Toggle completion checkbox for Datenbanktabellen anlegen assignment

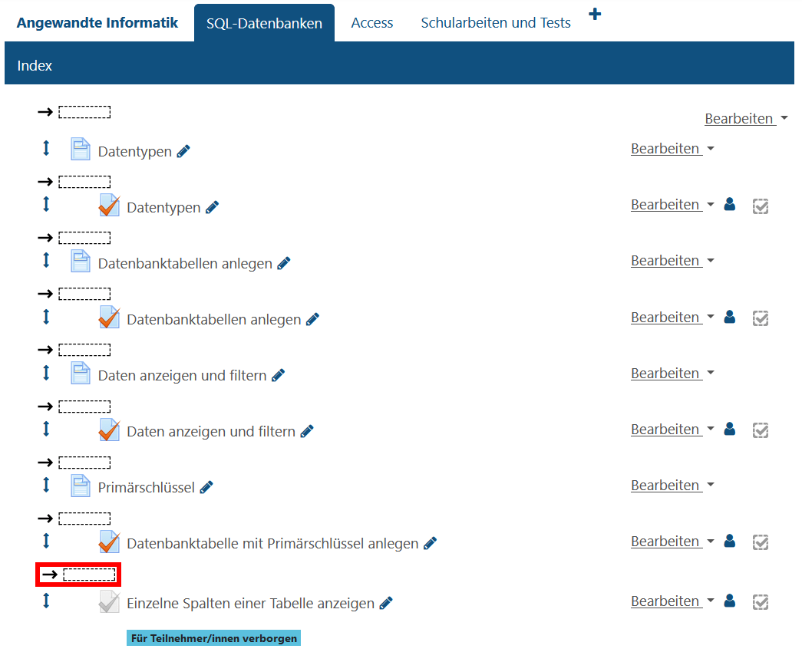click(x=761, y=318)
